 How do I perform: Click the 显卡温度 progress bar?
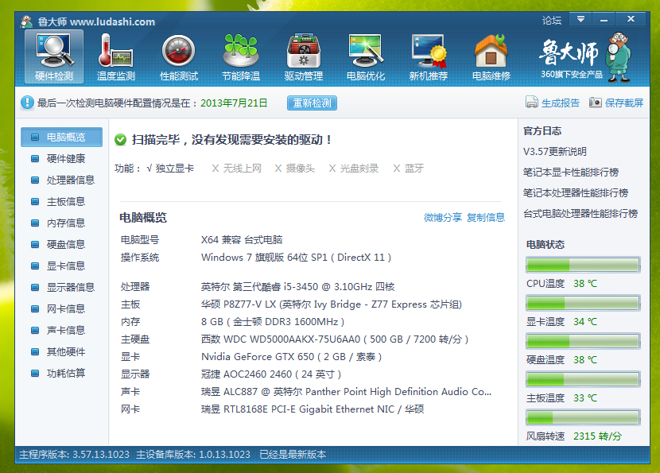pyautogui.click(x=583, y=303)
